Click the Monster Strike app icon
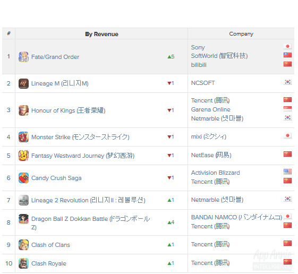Image resolution: width=298 pixels, height=274 pixels. (23, 137)
